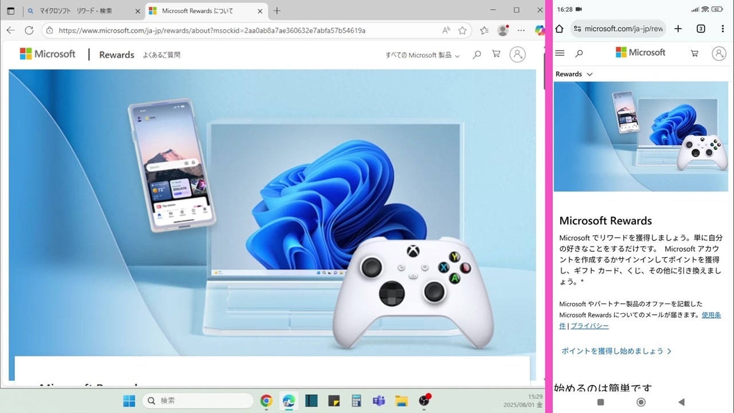734x413 pixels.
Task: Open the recording app with red badge
Action: pyautogui.click(x=424, y=400)
